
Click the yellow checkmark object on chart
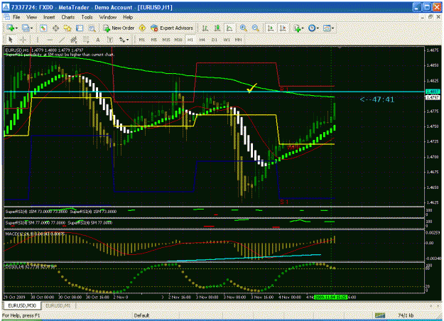tap(251, 88)
